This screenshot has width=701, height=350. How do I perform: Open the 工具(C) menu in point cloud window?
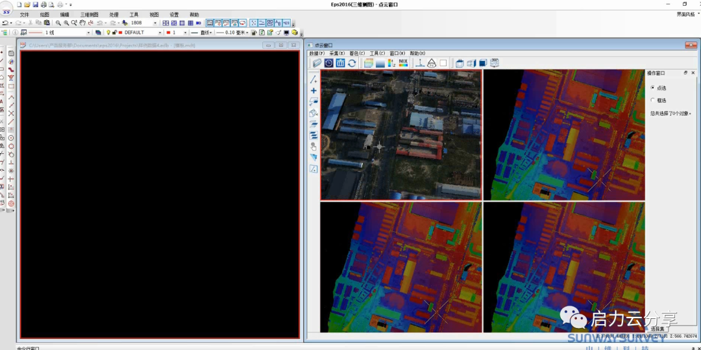pyautogui.click(x=377, y=53)
